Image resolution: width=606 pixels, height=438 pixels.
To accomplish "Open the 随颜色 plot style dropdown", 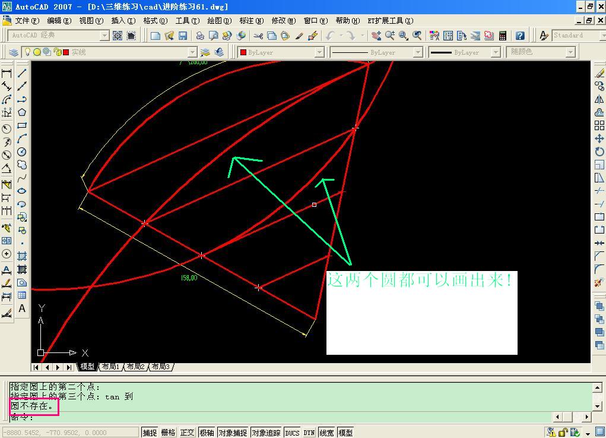I will [x=570, y=52].
